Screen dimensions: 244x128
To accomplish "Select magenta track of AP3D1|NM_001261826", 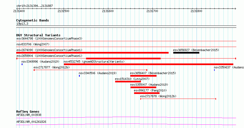I will pos(126,124).
